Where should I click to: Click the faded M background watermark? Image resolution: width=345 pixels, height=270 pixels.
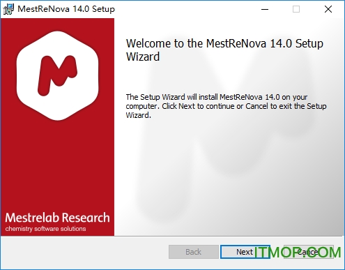pyautogui.click(x=232, y=140)
